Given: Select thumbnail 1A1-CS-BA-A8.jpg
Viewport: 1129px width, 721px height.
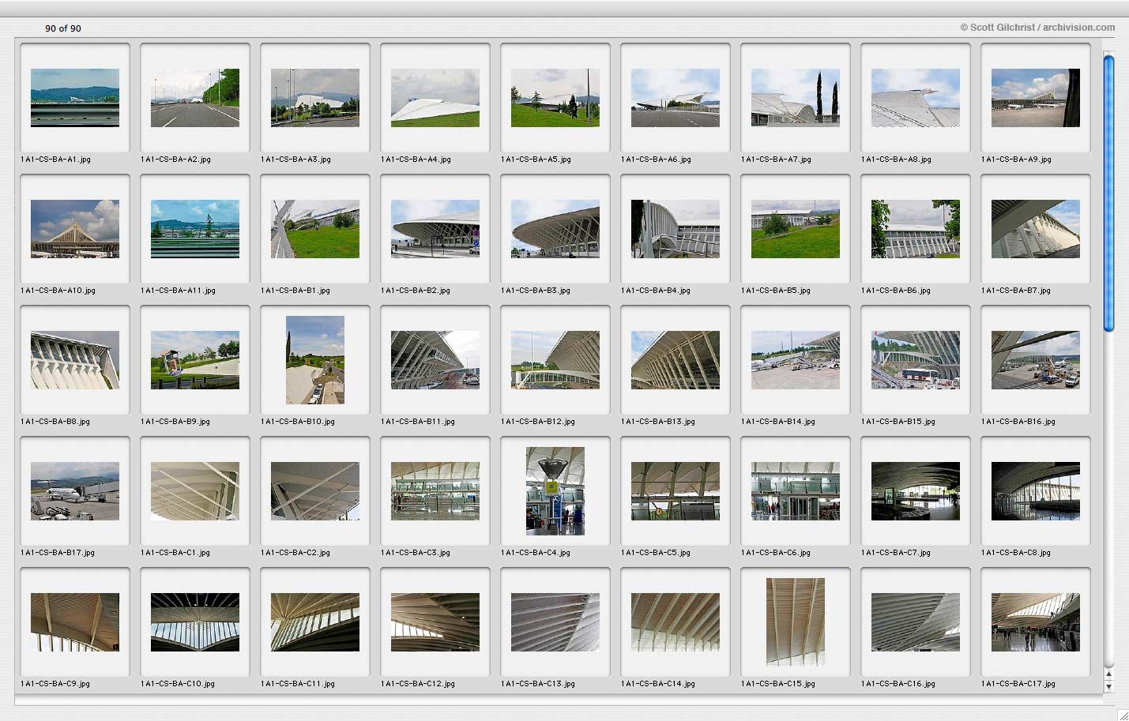Looking at the screenshot, I should 916,98.
